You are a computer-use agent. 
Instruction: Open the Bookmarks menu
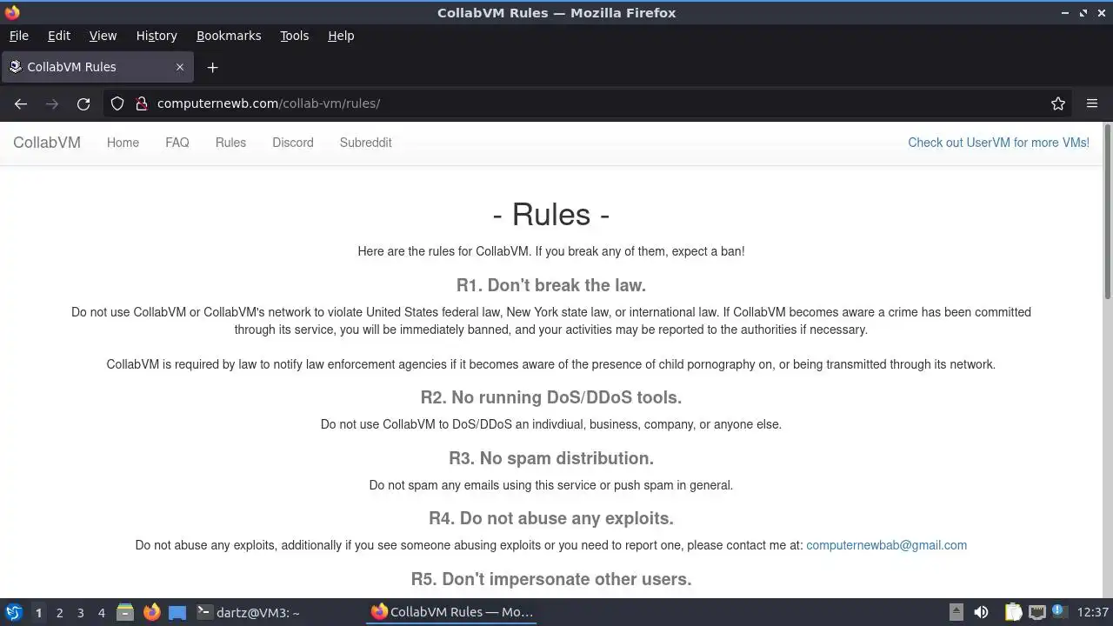(x=229, y=36)
